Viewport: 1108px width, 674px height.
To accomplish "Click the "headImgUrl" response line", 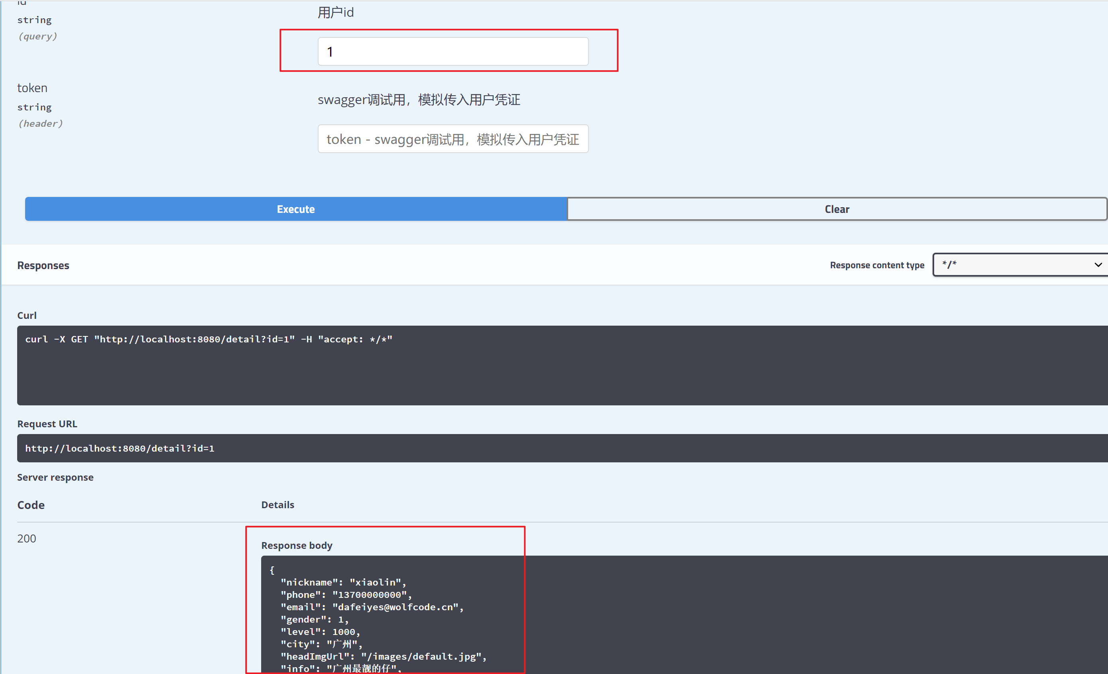I will [x=384, y=656].
